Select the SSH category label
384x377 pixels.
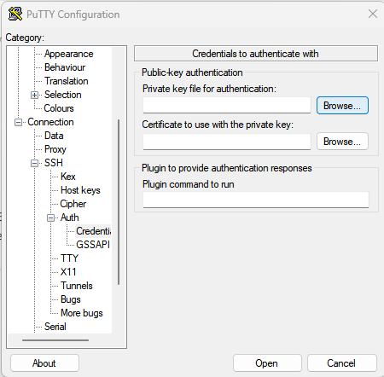[53, 163]
